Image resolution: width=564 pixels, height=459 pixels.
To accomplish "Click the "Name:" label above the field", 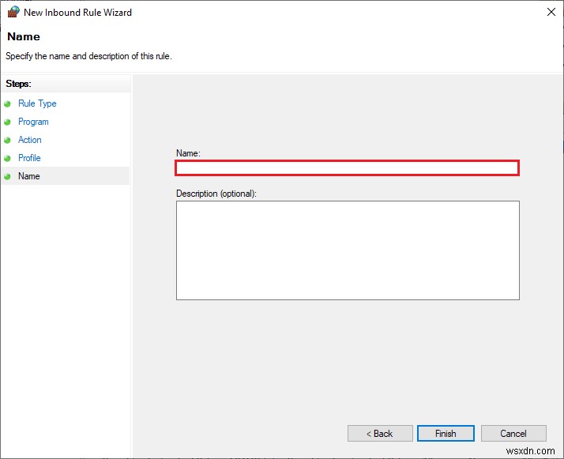I will coord(188,153).
